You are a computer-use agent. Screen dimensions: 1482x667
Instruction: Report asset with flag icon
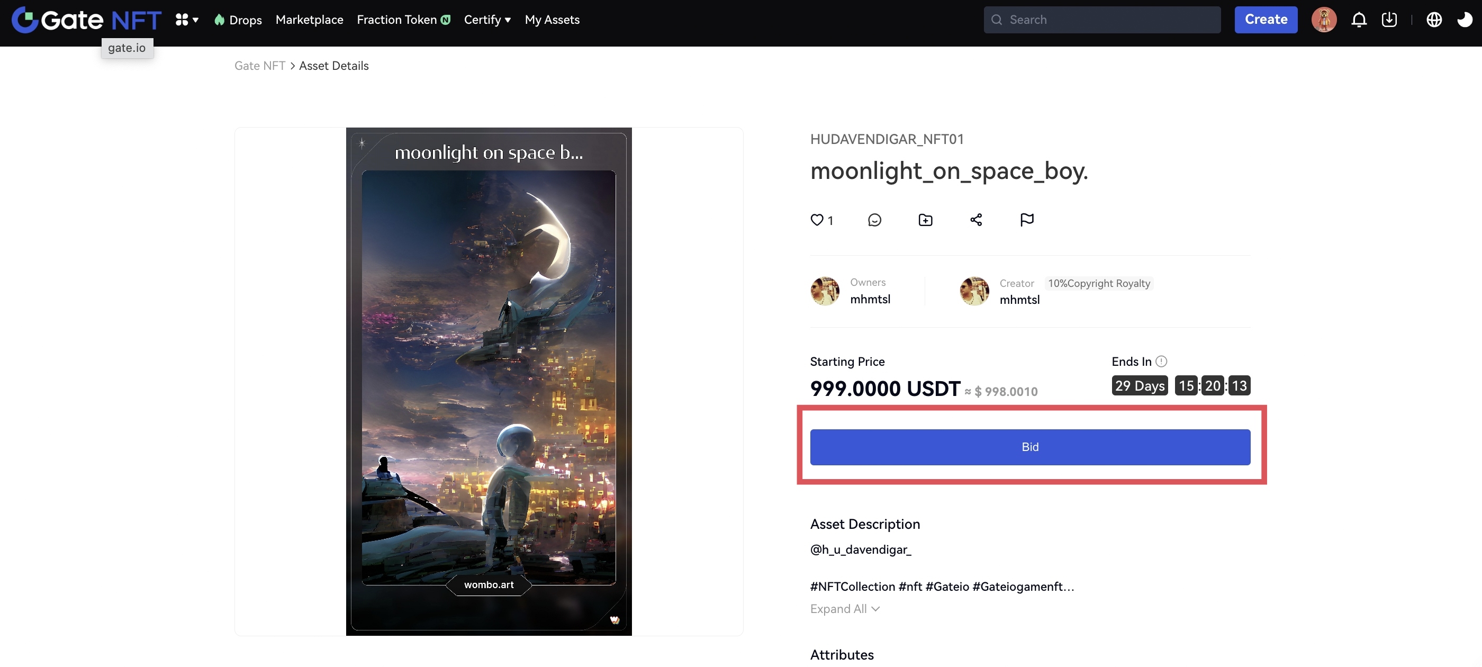pos(1026,220)
